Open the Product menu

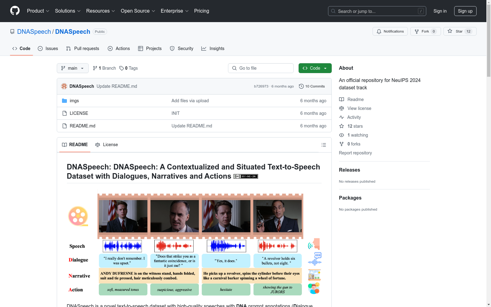(x=38, y=11)
